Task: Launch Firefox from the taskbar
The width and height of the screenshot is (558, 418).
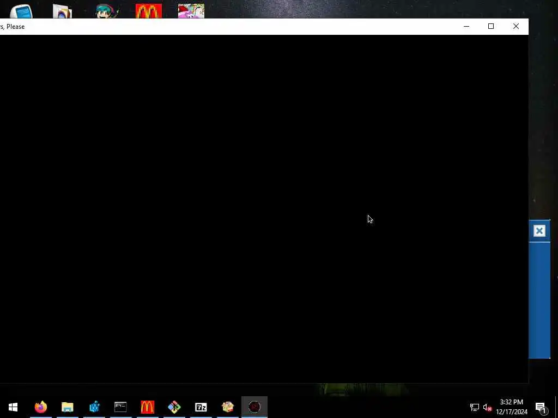Action: pyautogui.click(x=40, y=407)
